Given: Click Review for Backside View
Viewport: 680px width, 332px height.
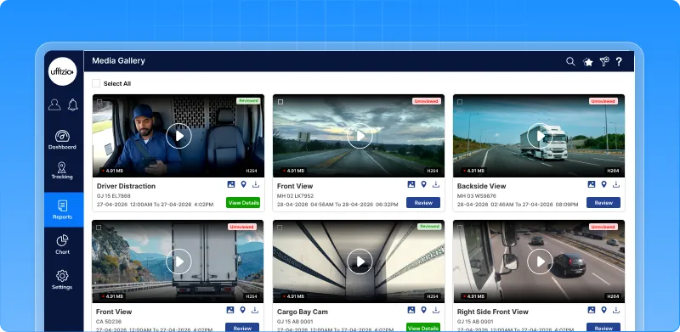Looking at the screenshot, I should click(x=603, y=202).
